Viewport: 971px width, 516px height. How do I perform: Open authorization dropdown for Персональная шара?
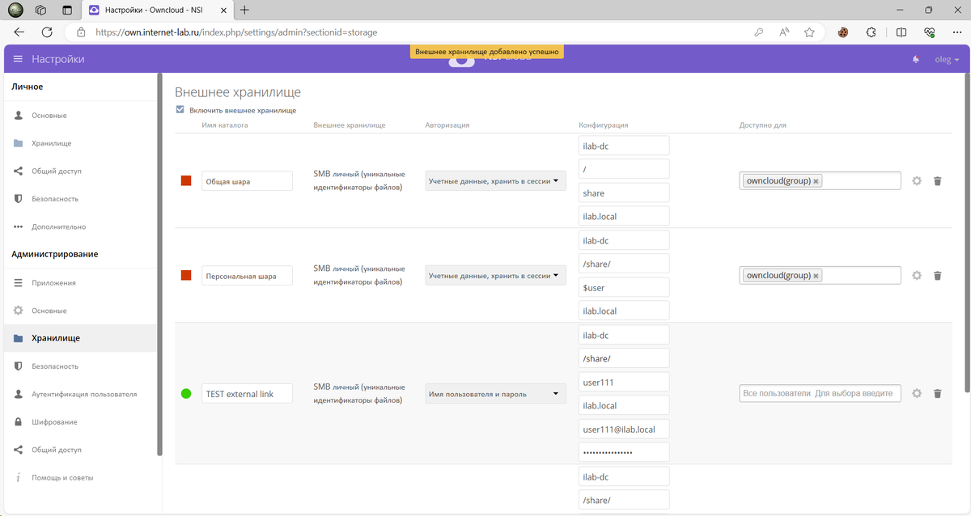(x=495, y=276)
